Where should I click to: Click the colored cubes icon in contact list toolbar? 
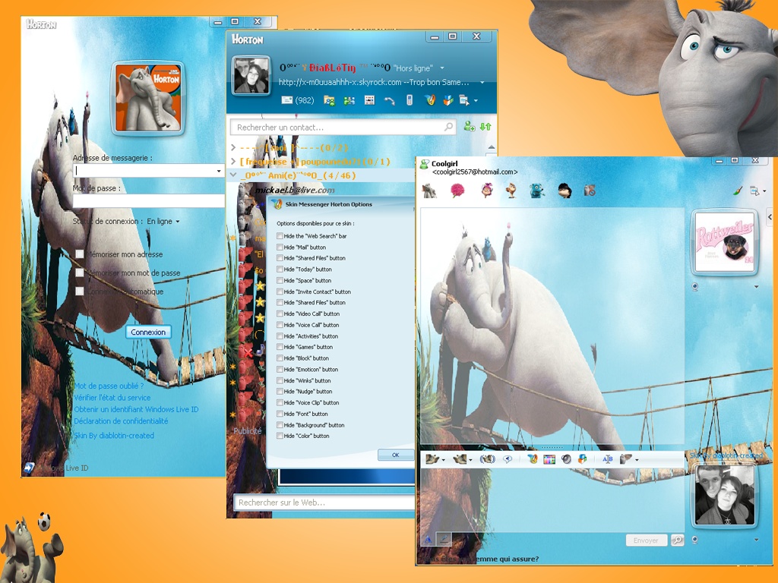pos(448,101)
